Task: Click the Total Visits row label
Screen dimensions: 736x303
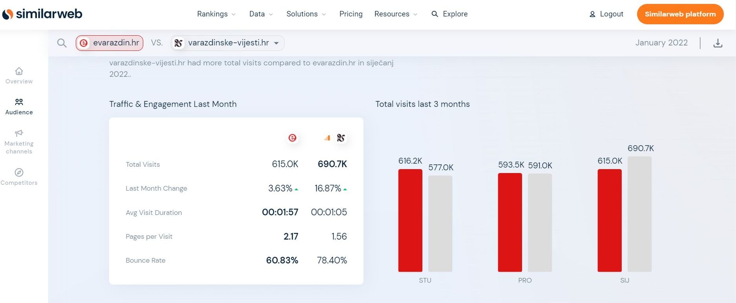Action: 143,164
